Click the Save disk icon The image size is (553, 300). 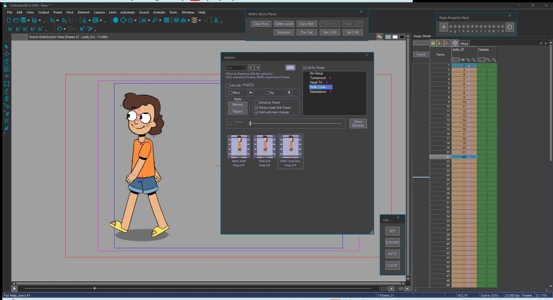coord(23,20)
